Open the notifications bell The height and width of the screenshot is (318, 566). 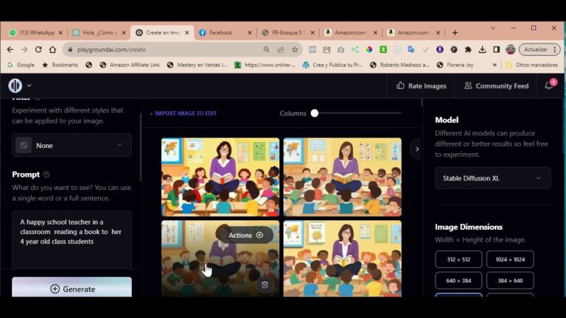click(x=548, y=85)
